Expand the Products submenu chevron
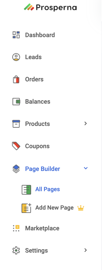 (x=85, y=123)
